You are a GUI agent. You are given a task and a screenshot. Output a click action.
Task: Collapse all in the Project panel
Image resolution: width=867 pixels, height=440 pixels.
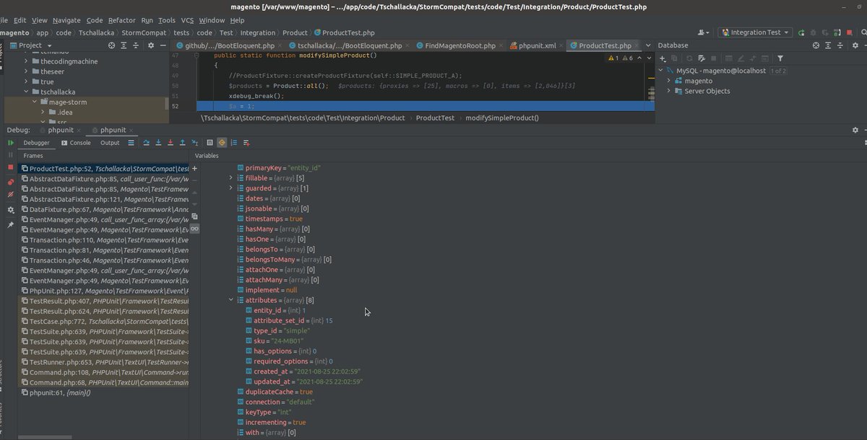(137, 45)
